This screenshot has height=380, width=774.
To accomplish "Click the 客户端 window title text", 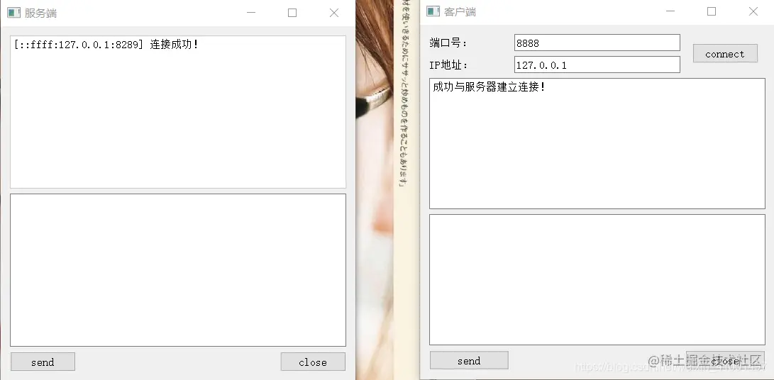I will (x=460, y=12).
